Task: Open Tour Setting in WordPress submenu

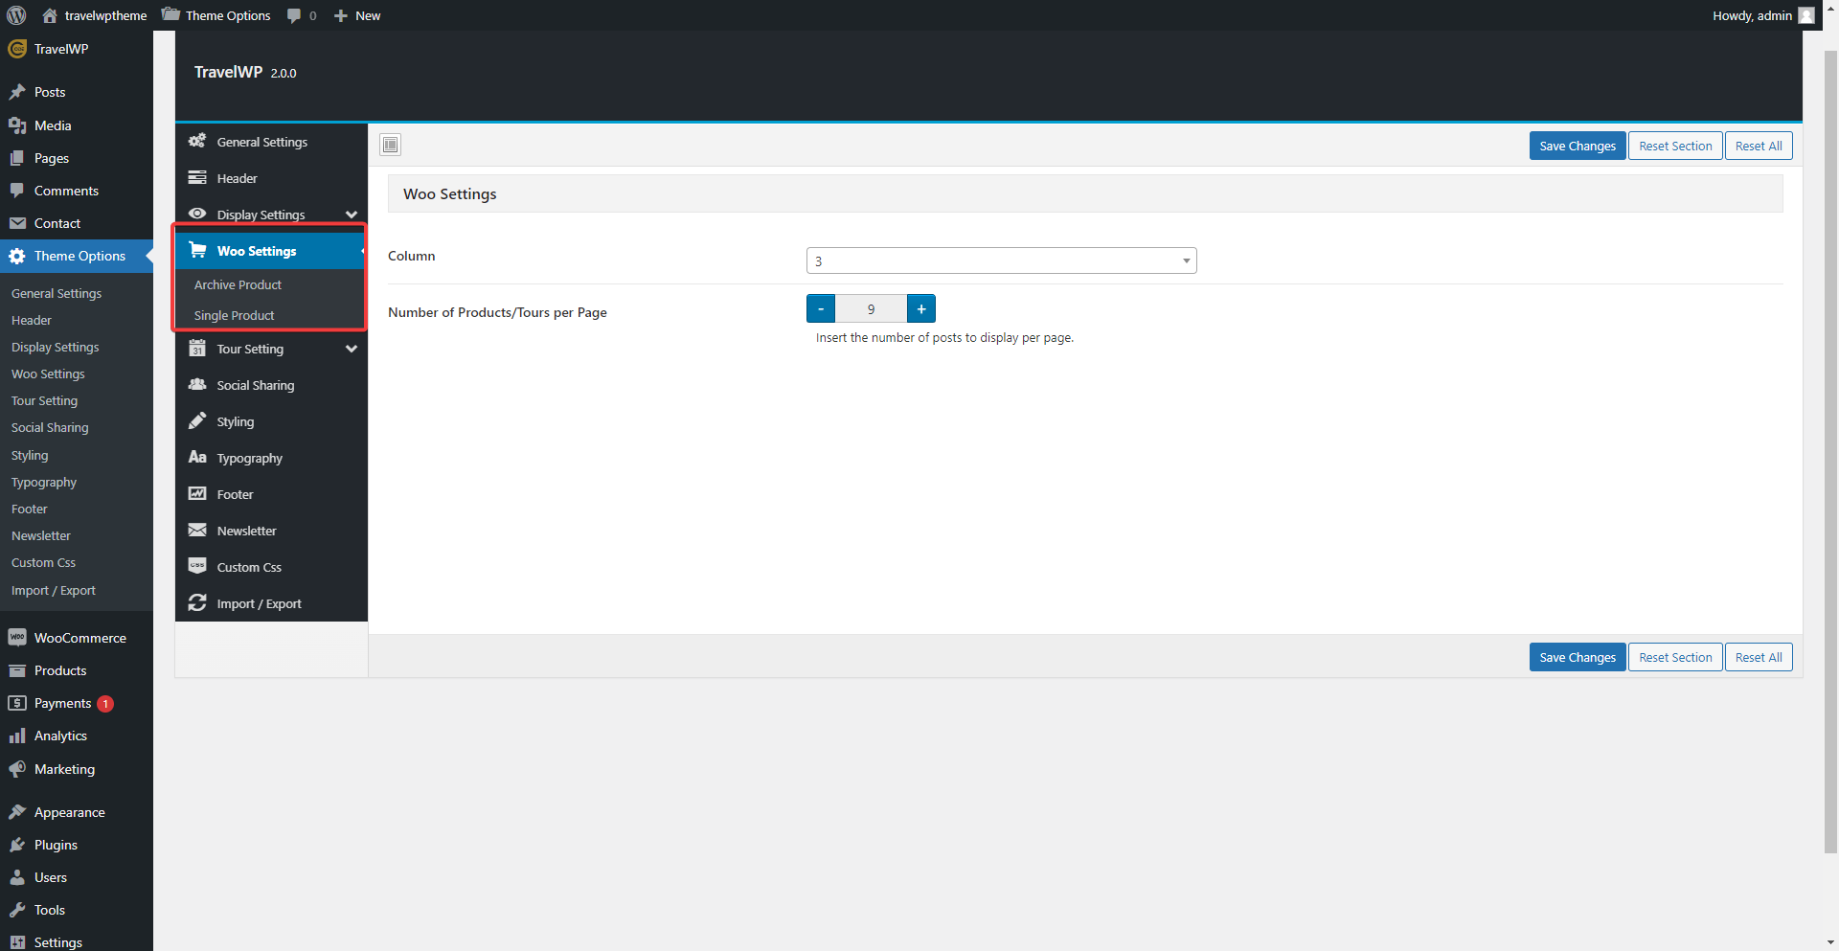Action: coord(44,400)
